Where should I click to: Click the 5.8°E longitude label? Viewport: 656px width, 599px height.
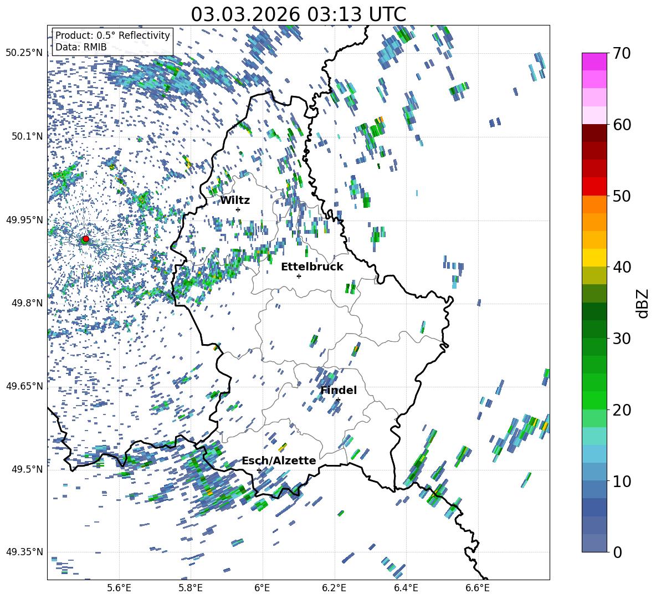coord(191,588)
